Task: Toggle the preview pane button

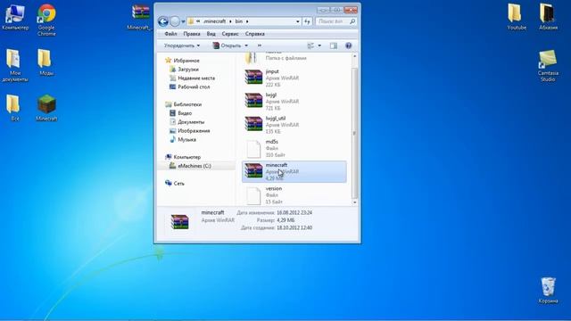Action: point(333,45)
